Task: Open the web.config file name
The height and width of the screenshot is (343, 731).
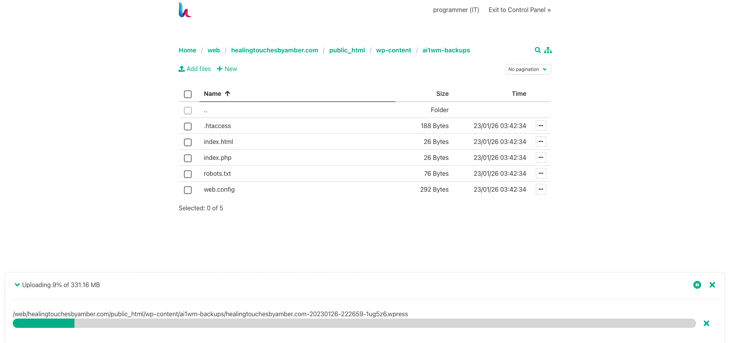Action: click(x=219, y=189)
